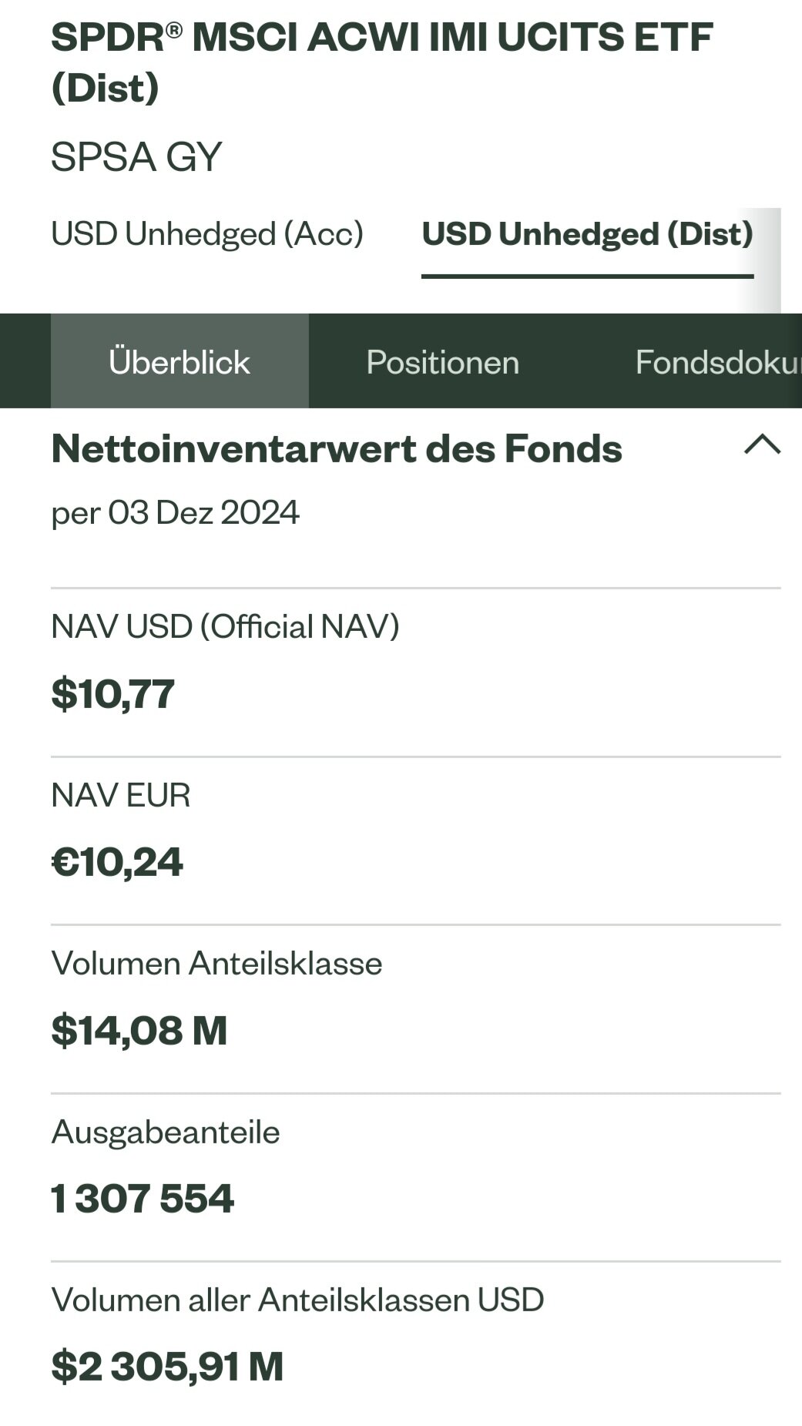Click the SPSA GY ticker text

pos(136,156)
